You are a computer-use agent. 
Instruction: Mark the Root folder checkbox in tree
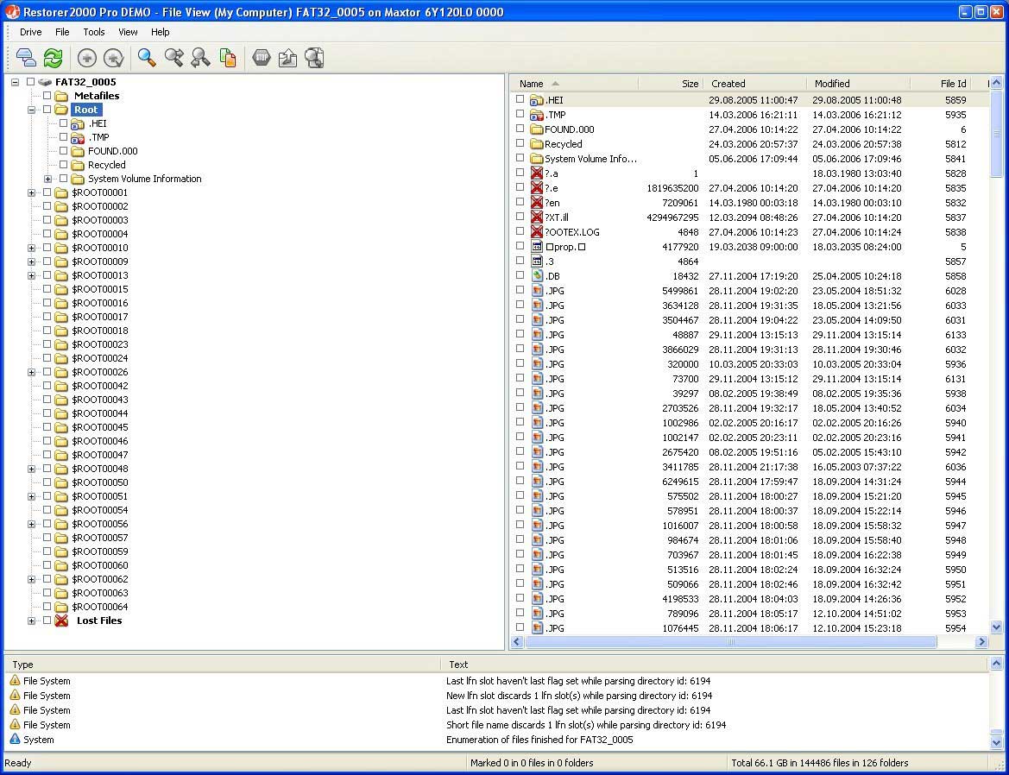click(x=47, y=110)
